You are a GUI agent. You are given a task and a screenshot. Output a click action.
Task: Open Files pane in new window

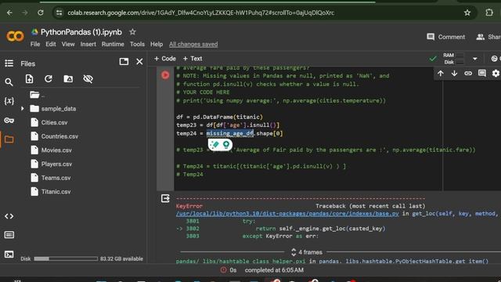124,61
